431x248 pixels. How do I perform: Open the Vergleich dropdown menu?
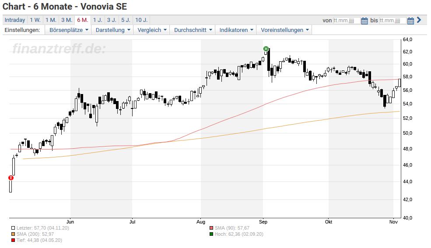[152, 30]
